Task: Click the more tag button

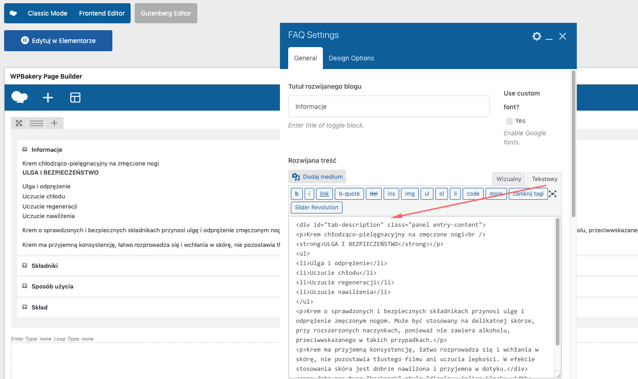Action: click(496, 194)
